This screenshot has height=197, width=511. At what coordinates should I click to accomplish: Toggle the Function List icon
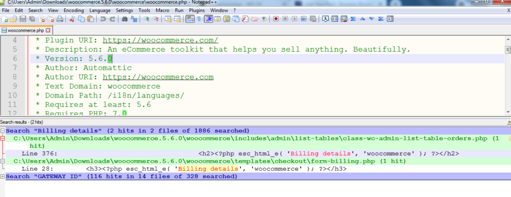click(245, 19)
